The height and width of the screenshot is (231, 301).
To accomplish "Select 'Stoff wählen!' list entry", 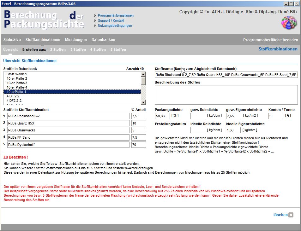I will (x=72, y=74).
